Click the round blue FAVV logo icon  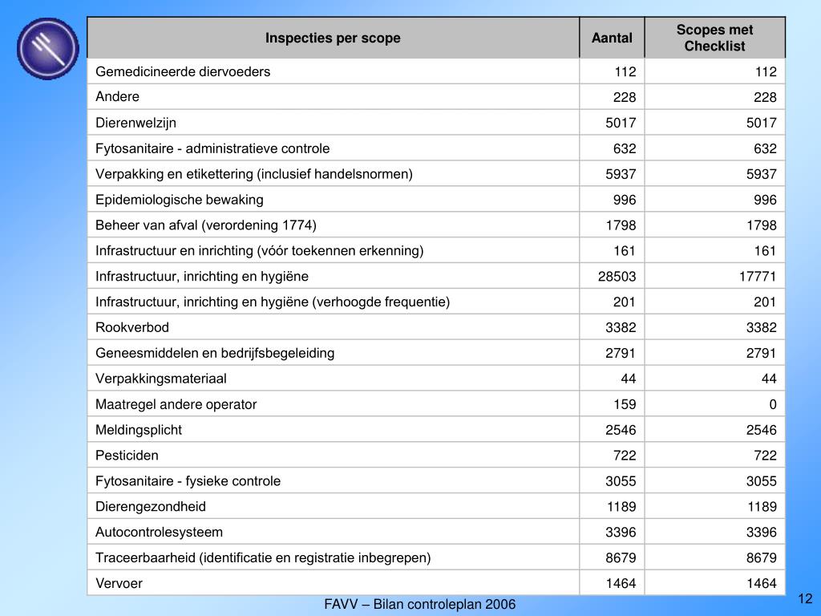point(47,49)
